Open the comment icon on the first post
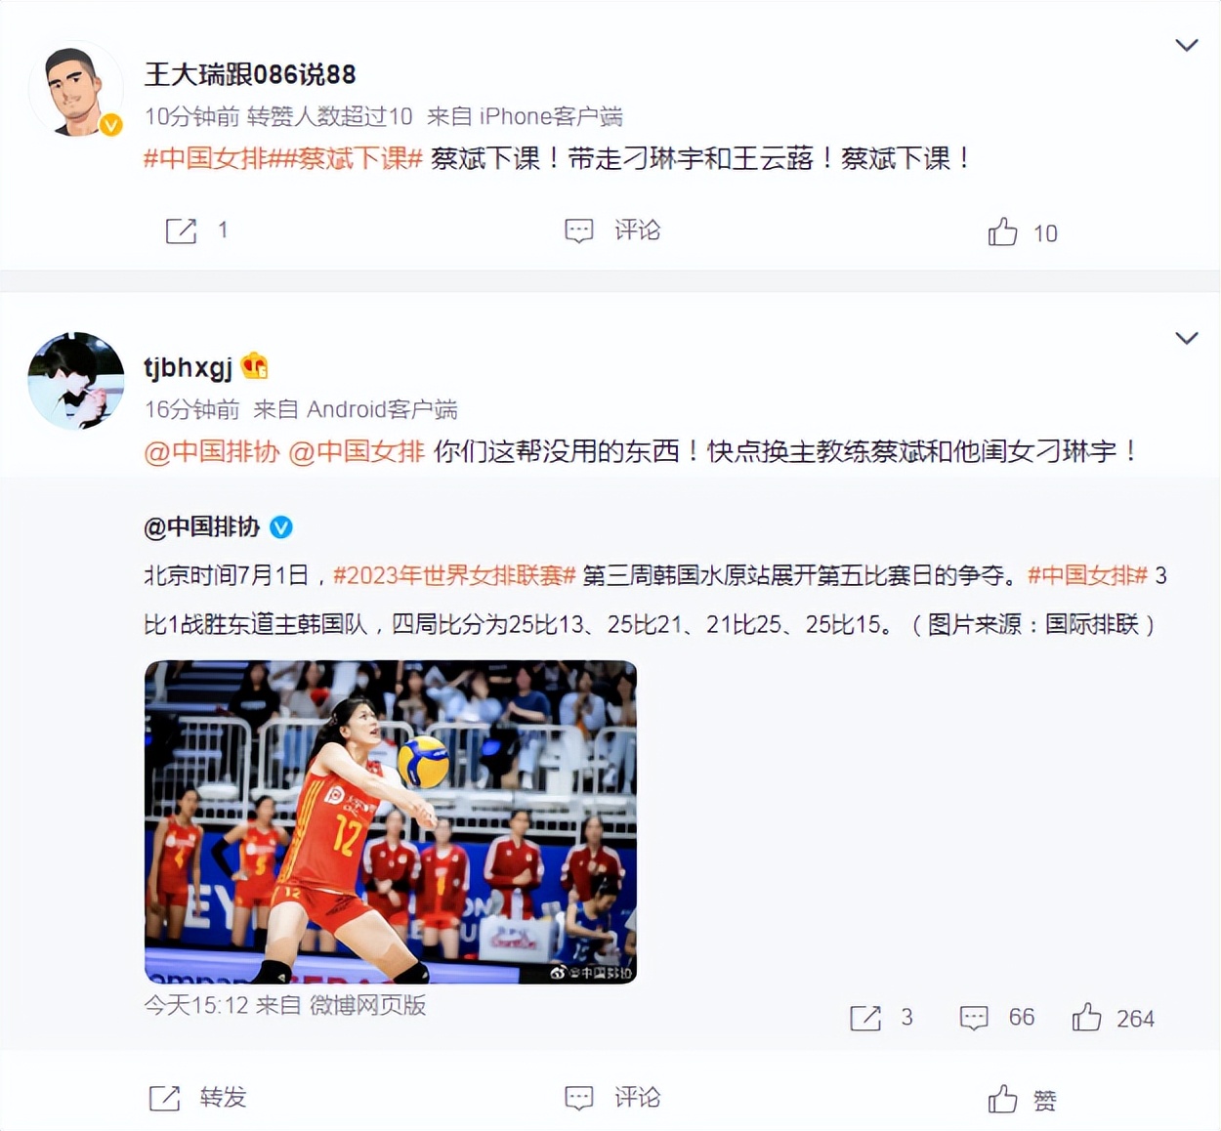 coord(579,231)
